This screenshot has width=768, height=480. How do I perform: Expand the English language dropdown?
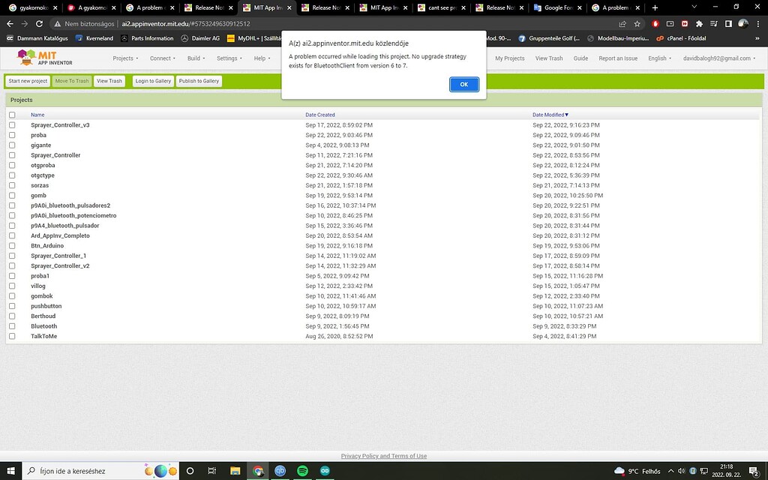coord(659,58)
